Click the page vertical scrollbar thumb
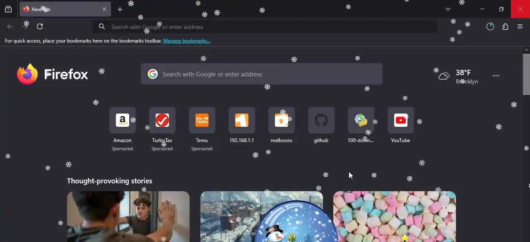Viewport: 530px width, 242px height. coord(526,74)
